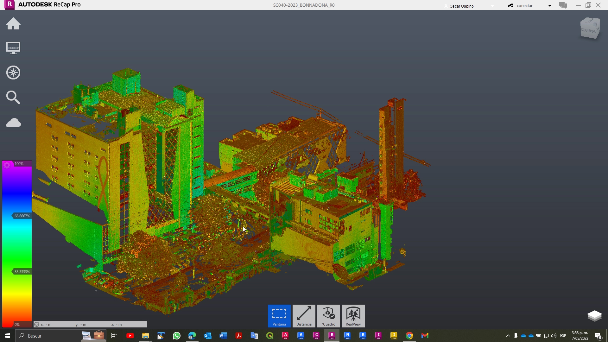The width and height of the screenshot is (608, 342).
Task: Open the navigation compass tool
Action: pyautogui.click(x=13, y=73)
